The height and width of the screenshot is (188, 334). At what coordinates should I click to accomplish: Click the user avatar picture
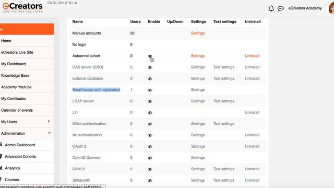tap(331, 8)
